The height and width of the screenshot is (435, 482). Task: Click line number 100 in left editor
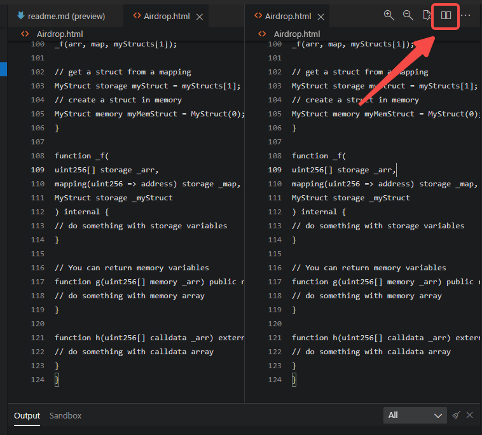pyautogui.click(x=38, y=44)
